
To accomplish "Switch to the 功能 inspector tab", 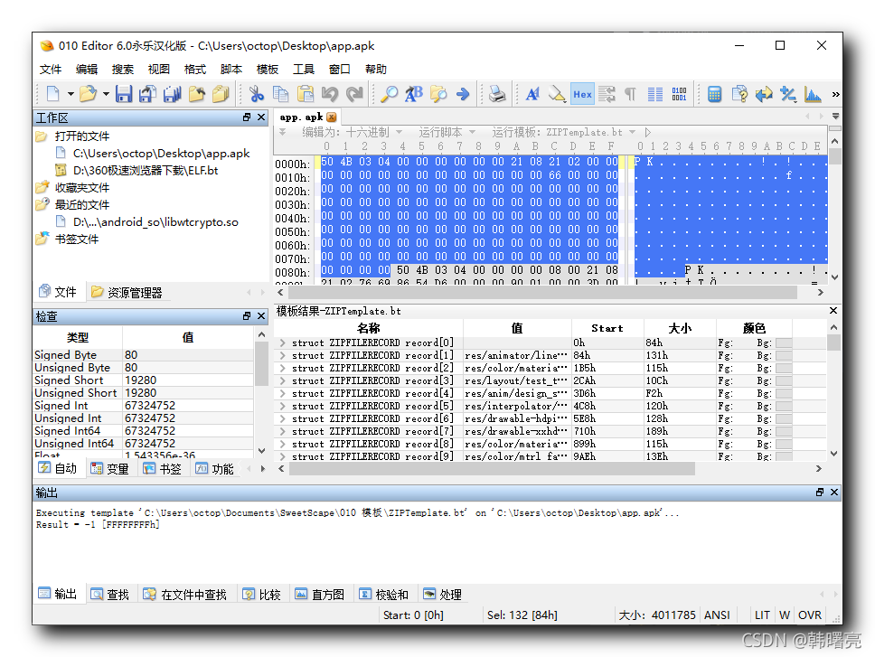I will pyautogui.click(x=215, y=468).
